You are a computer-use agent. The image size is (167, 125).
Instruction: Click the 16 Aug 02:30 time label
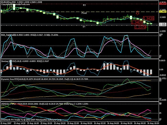(100, 123)
